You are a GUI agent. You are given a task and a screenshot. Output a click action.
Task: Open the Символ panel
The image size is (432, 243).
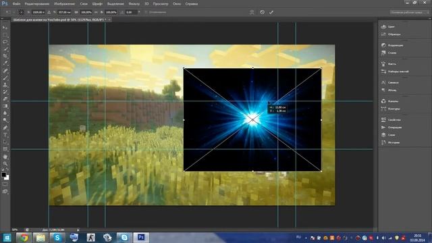coord(390,82)
